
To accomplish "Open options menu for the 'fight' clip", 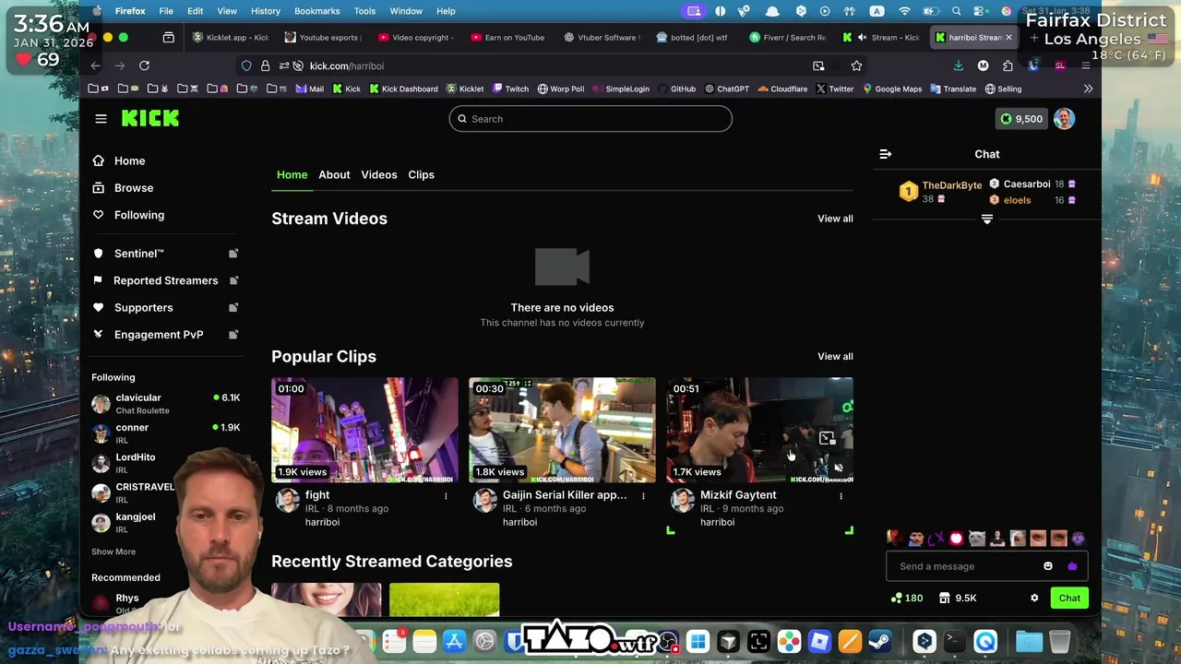I will click(446, 496).
